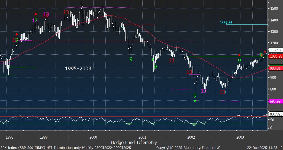Click the green up arrow below 2002 low
The image size is (283, 150).
tap(195, 101)
